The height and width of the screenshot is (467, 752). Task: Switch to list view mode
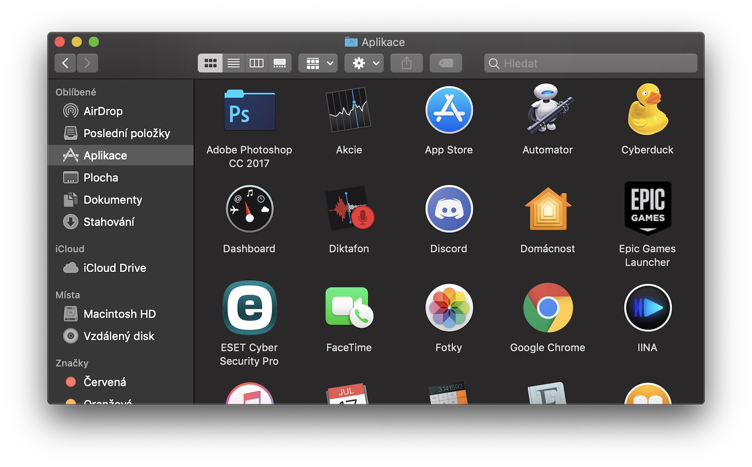click(233, 63)
